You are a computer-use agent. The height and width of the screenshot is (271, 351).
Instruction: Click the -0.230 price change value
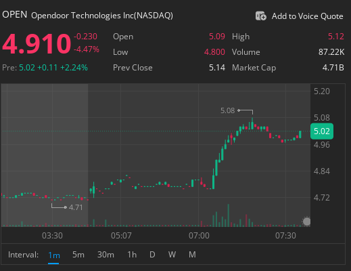click(85, 37)
